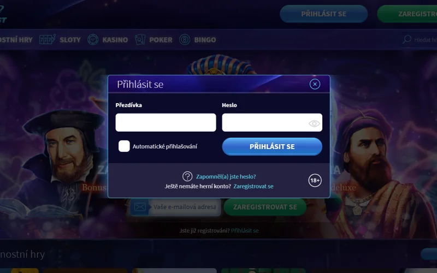Focus the Heslo password field
437x273 pixels.
click(272, 122)
